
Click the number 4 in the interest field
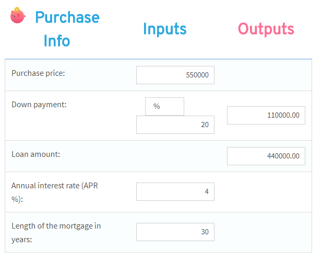point(207,191)
